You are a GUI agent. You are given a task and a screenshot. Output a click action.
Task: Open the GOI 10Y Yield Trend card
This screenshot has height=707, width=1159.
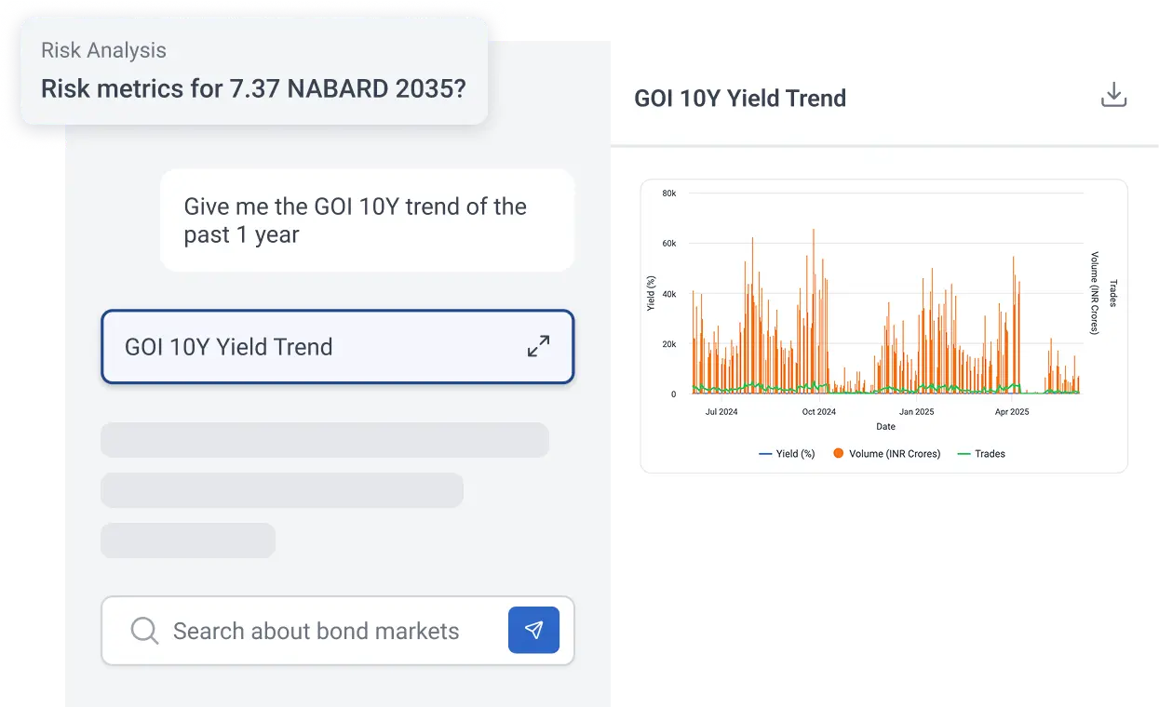point(307,347)
